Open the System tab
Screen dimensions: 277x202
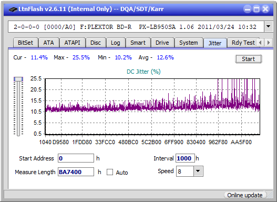click(189, 43)
